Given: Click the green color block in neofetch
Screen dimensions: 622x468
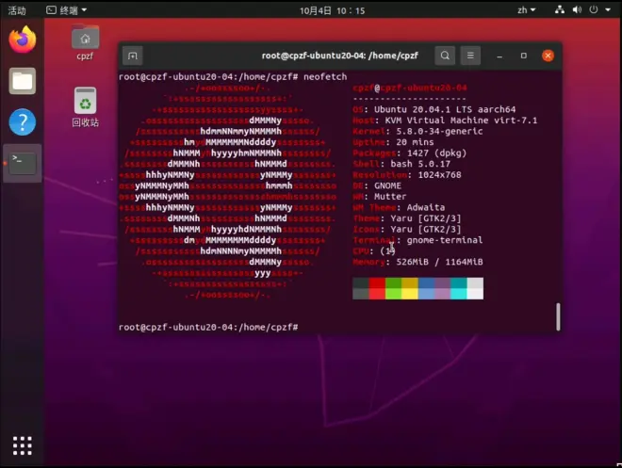Looking at the screenshot, I should [393, 288].
